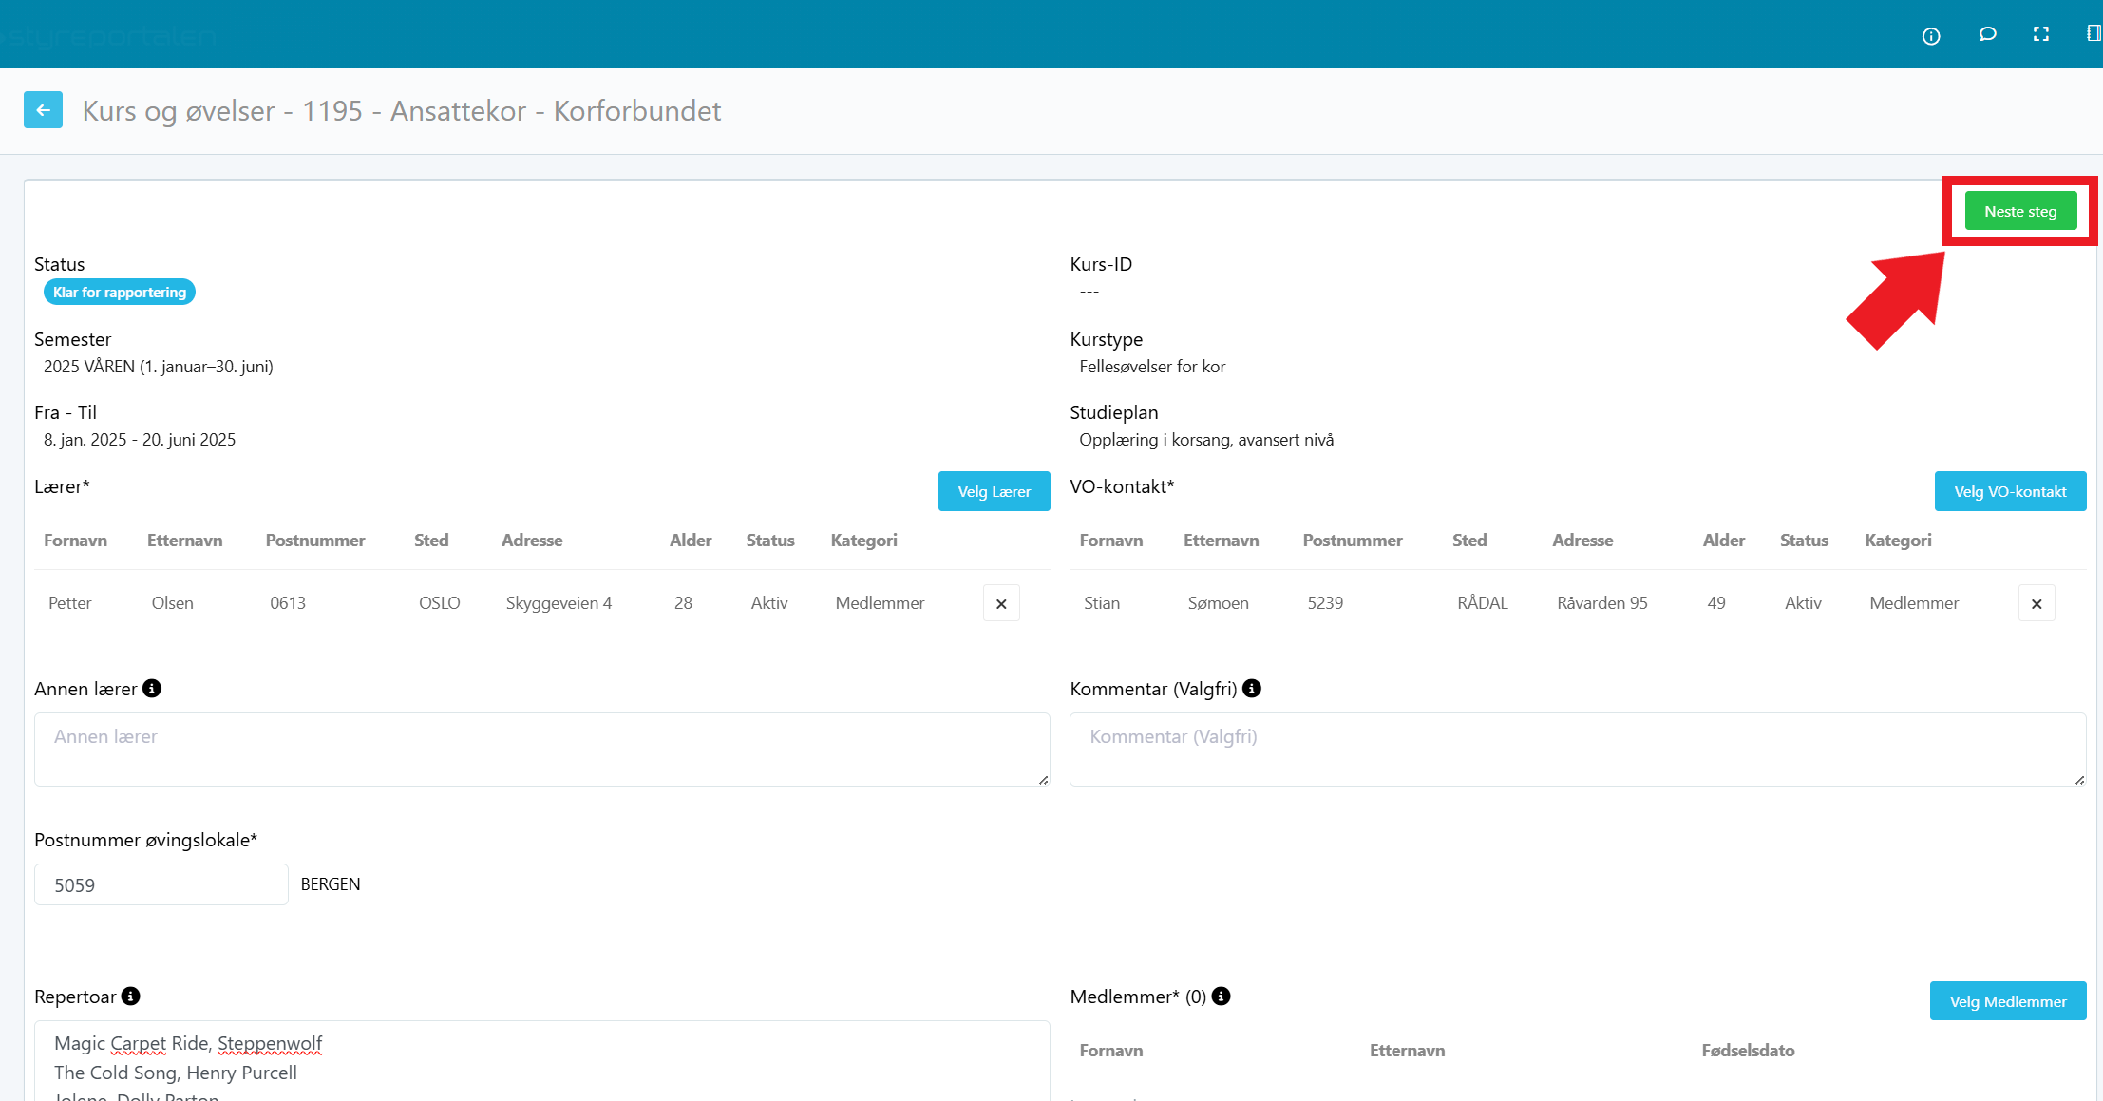The width and height of the screenshot is (2103, 1101).
Task: Click the back arrow icon
Action: [43, 110]
